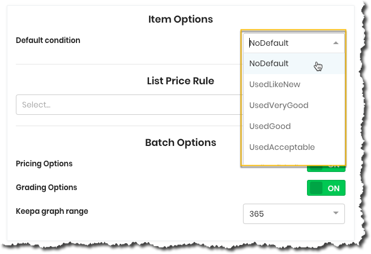Collapse the Default condition dropdown using its up arrow
The width and height of the screenshot is (371, 254).
pos(335,43)
